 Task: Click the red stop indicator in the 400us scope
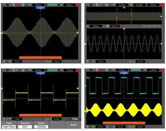16,5
